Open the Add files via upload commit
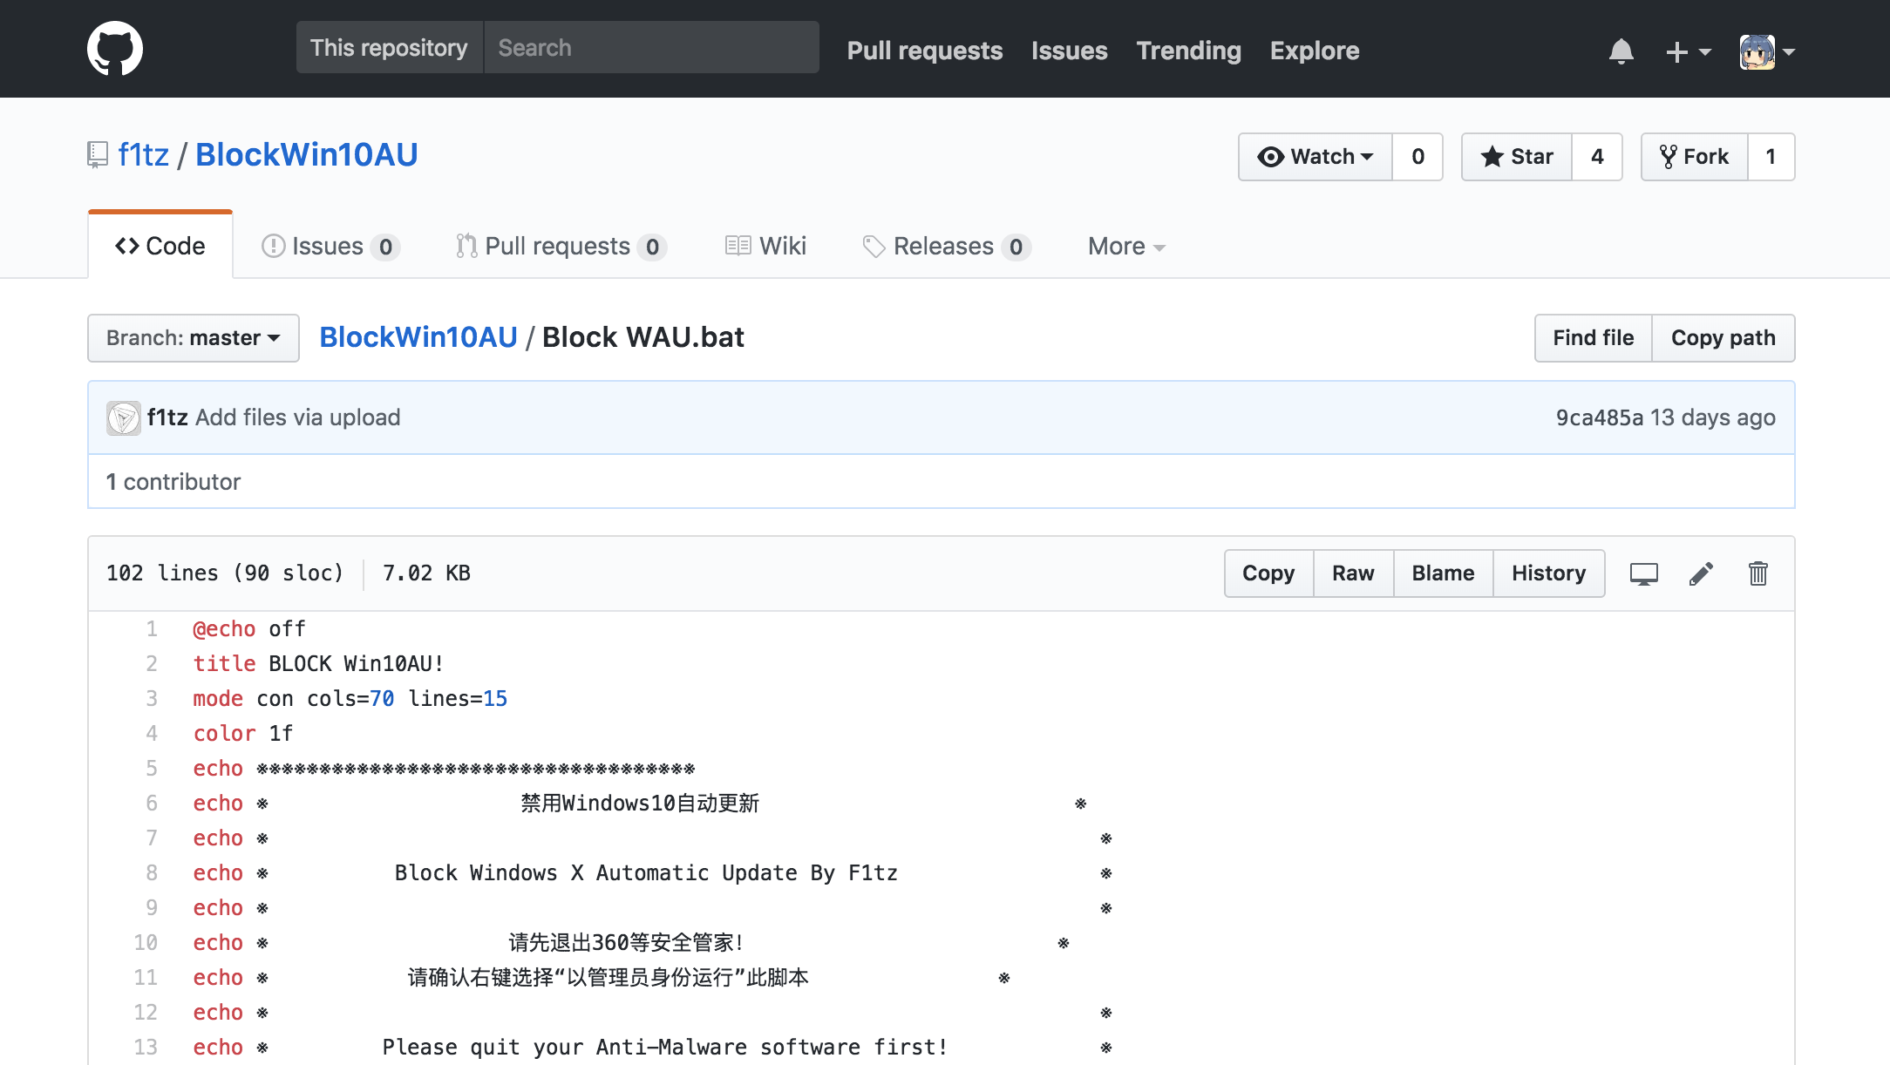The height and width of the screenshot is (1065, 1890). (x=298, y=417)
